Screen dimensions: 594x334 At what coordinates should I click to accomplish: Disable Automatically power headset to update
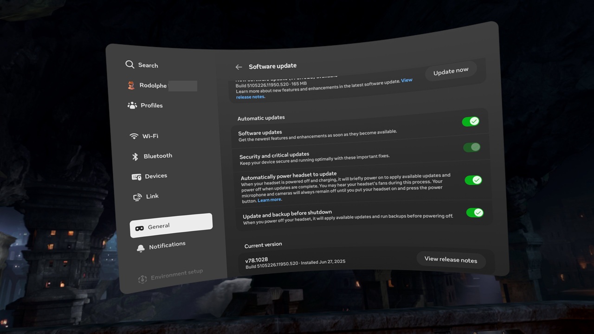[473, 180]
